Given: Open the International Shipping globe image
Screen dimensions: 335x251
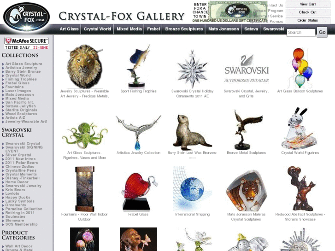Looking at the screenshot, I should [x=192, y=189].
